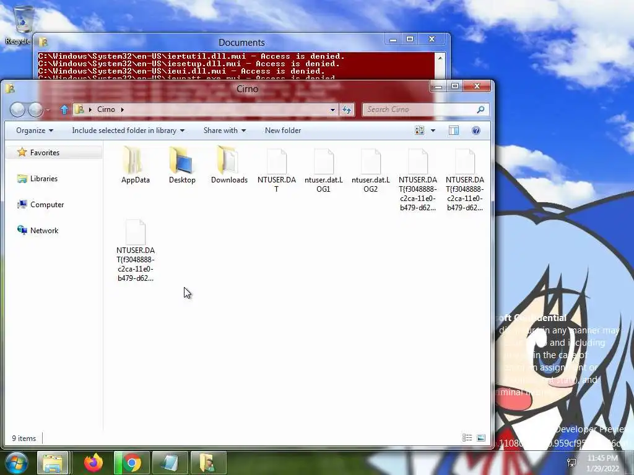Expand the root breadcrumb arrow before Cirno
Screen dimensions: 634x475
pyautogui.click(x=90, y=109)
